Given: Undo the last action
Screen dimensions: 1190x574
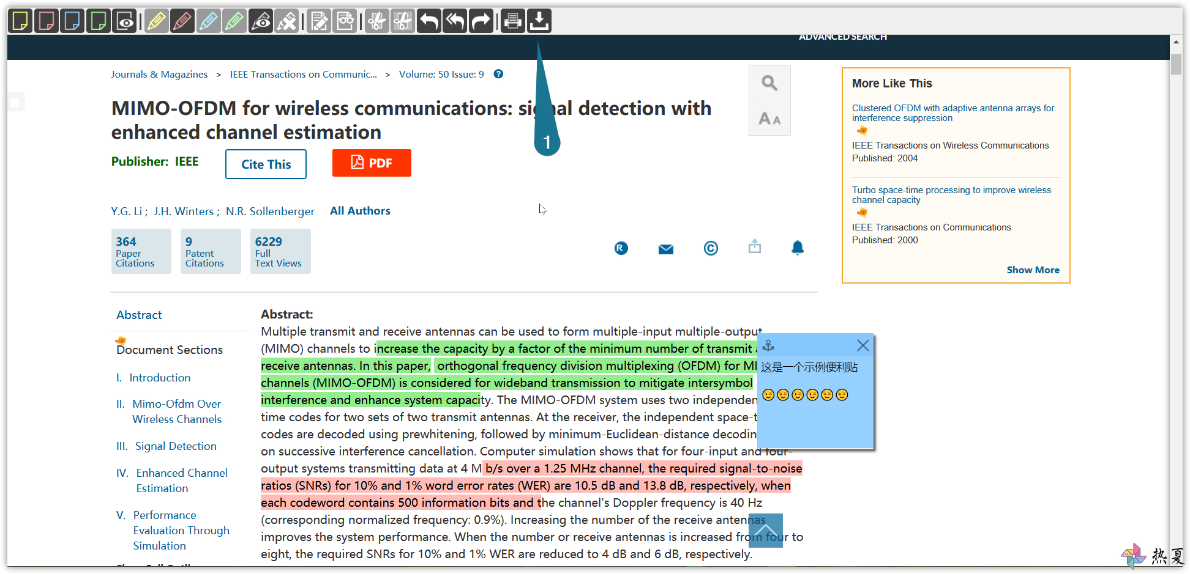Looking at the screenshot, I should pos(429,21).
